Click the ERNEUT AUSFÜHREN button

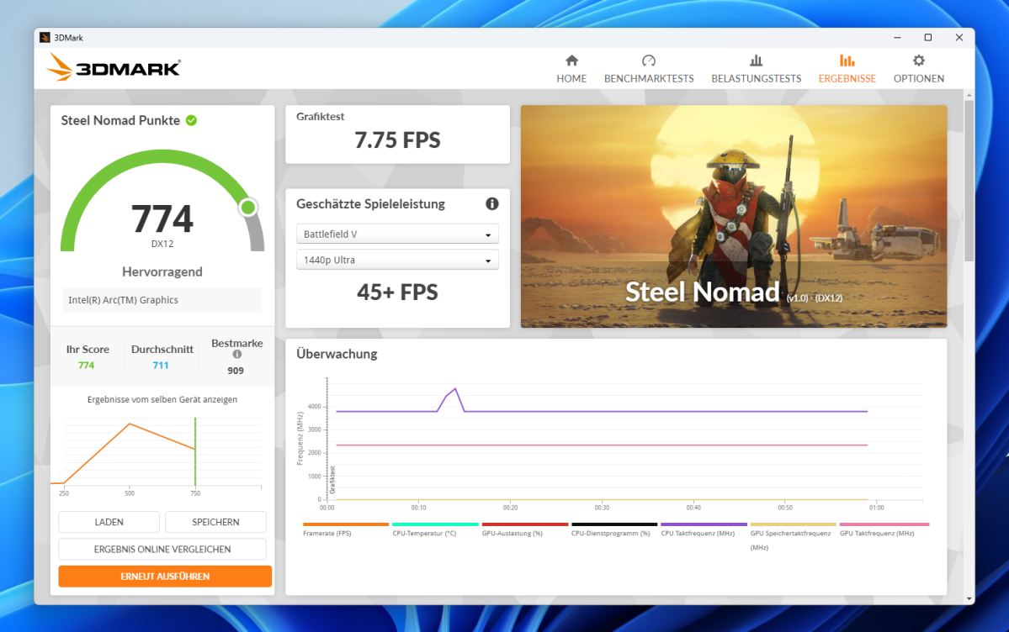tap(165, 576)
